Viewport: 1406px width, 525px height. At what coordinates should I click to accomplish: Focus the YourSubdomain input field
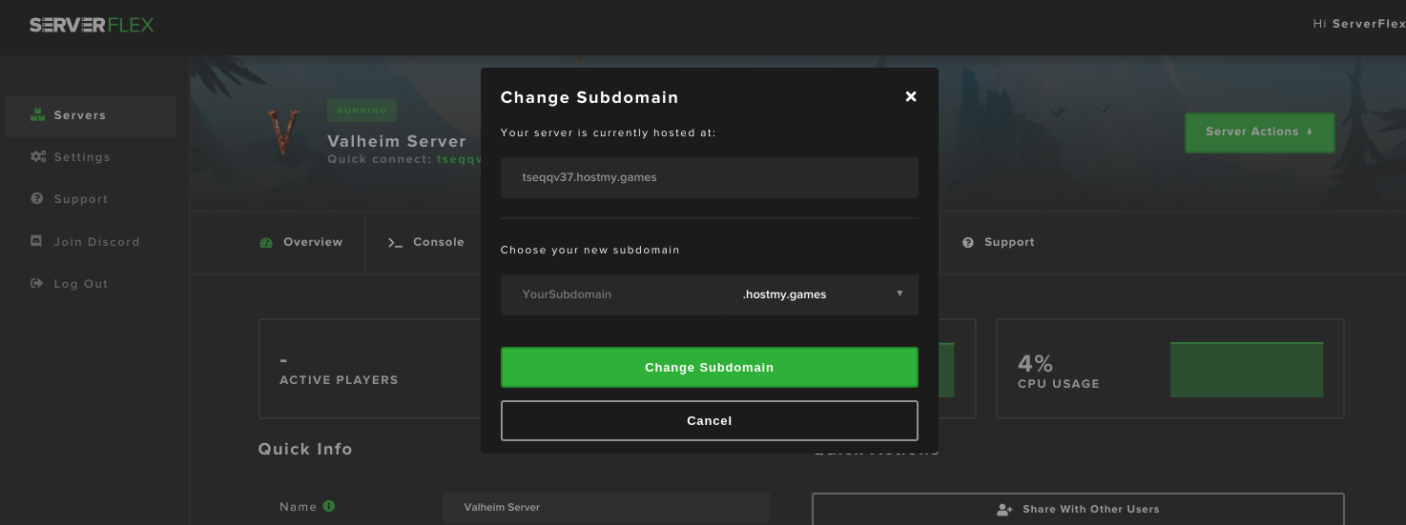(611, 294)
